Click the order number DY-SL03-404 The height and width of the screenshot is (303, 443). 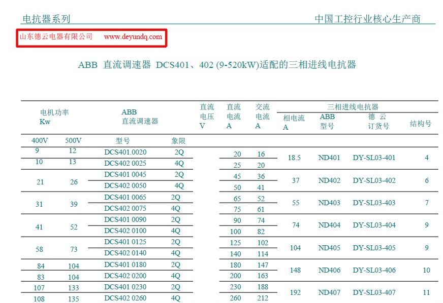click(374, 225)
